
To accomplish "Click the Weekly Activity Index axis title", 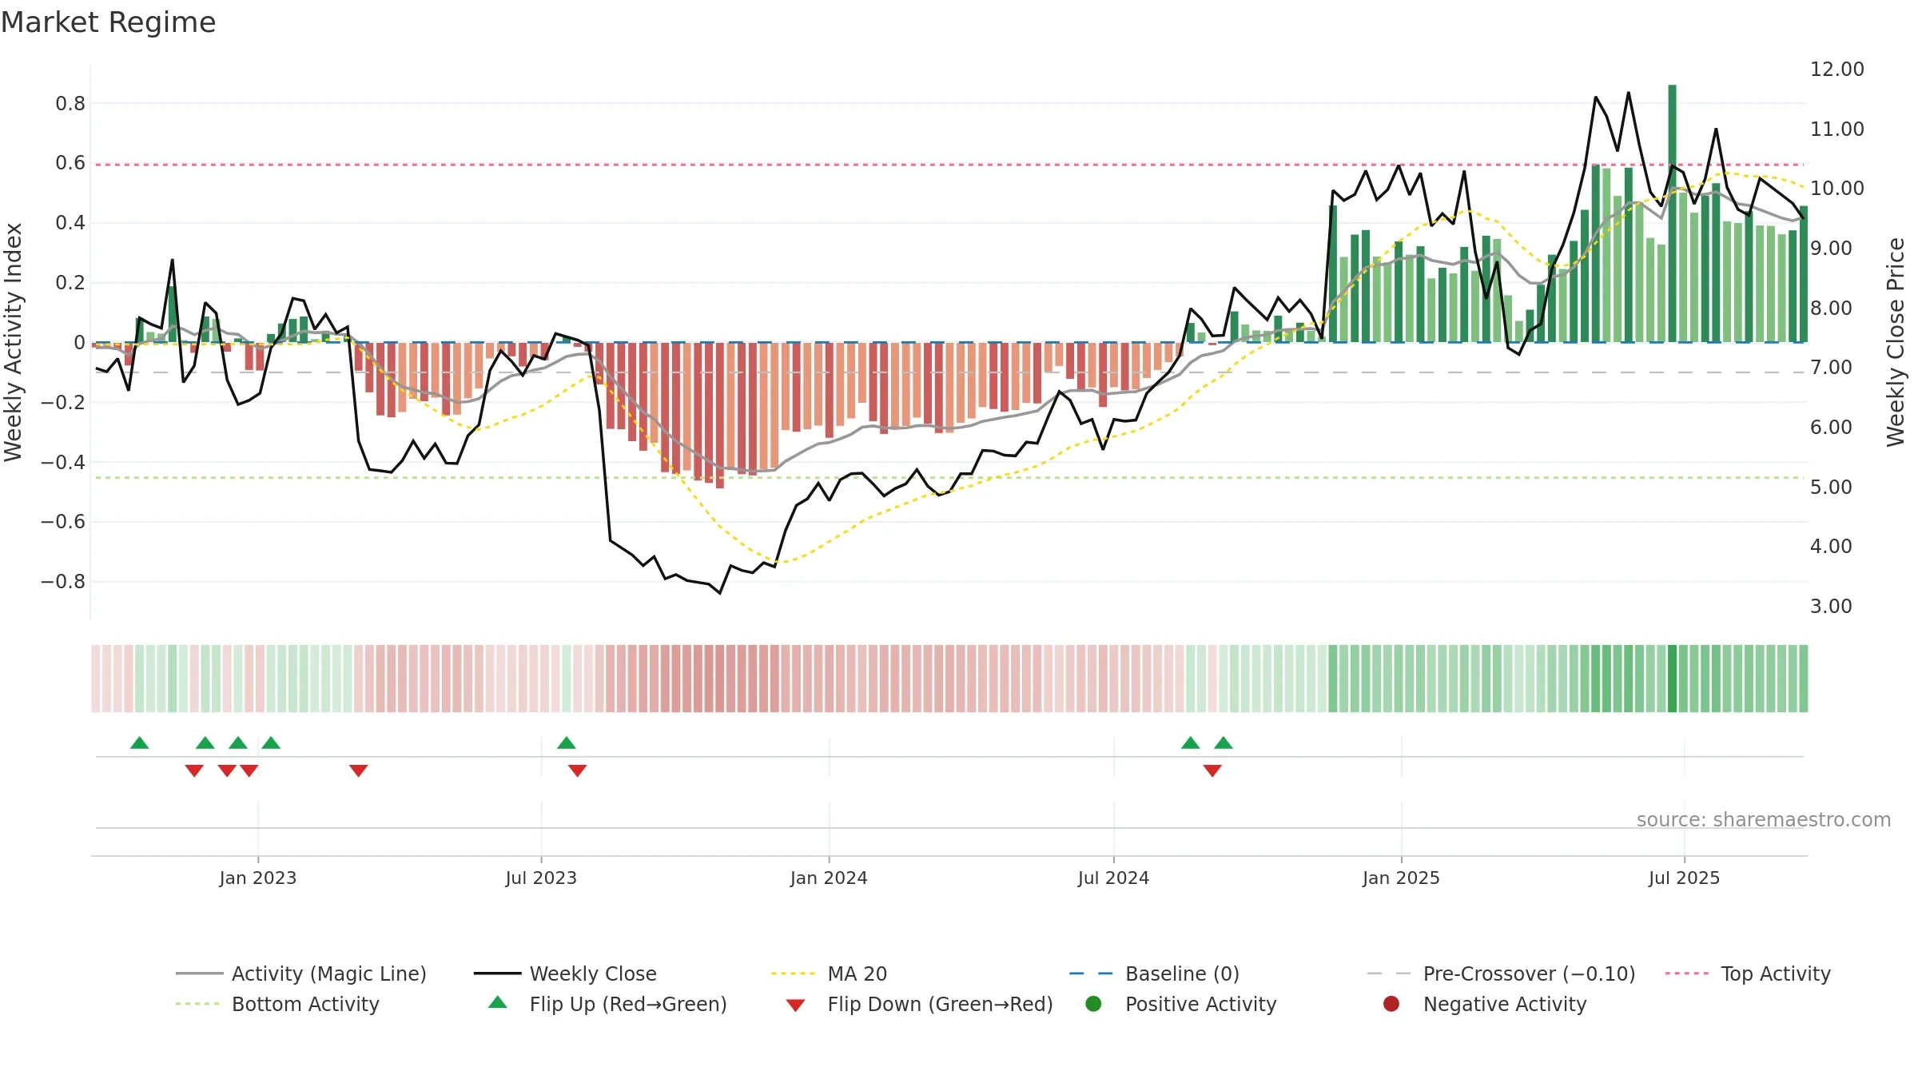I will (14, 342).
